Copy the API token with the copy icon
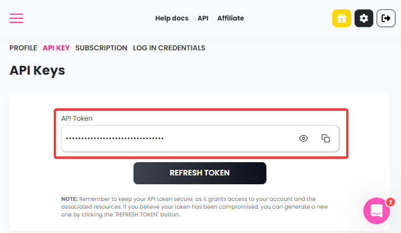The height and width of the screenshot is (233, 401). [326, 138]
